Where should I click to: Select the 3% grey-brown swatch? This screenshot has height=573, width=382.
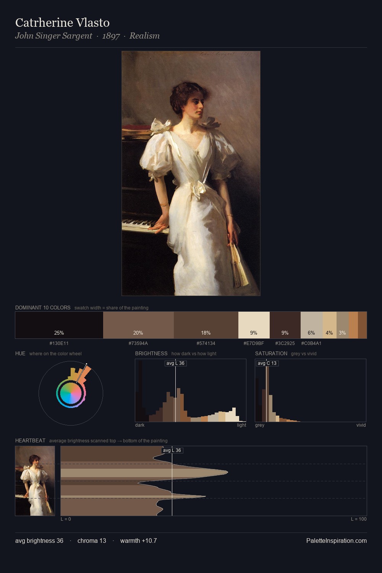coord(343,325)
